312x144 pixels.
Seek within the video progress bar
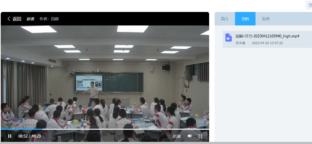[x=105, y=129]
